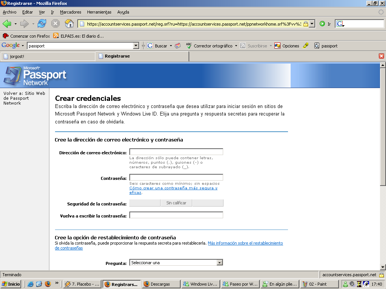Launch Firefox from quick launch

[48, 284]
